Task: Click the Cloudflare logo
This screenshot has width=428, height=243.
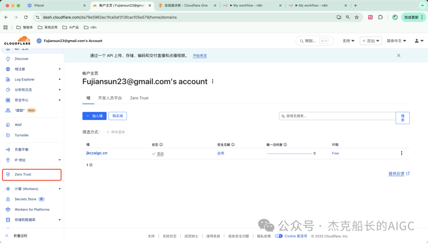Action: pyautogui.click(x=17, y=41)
